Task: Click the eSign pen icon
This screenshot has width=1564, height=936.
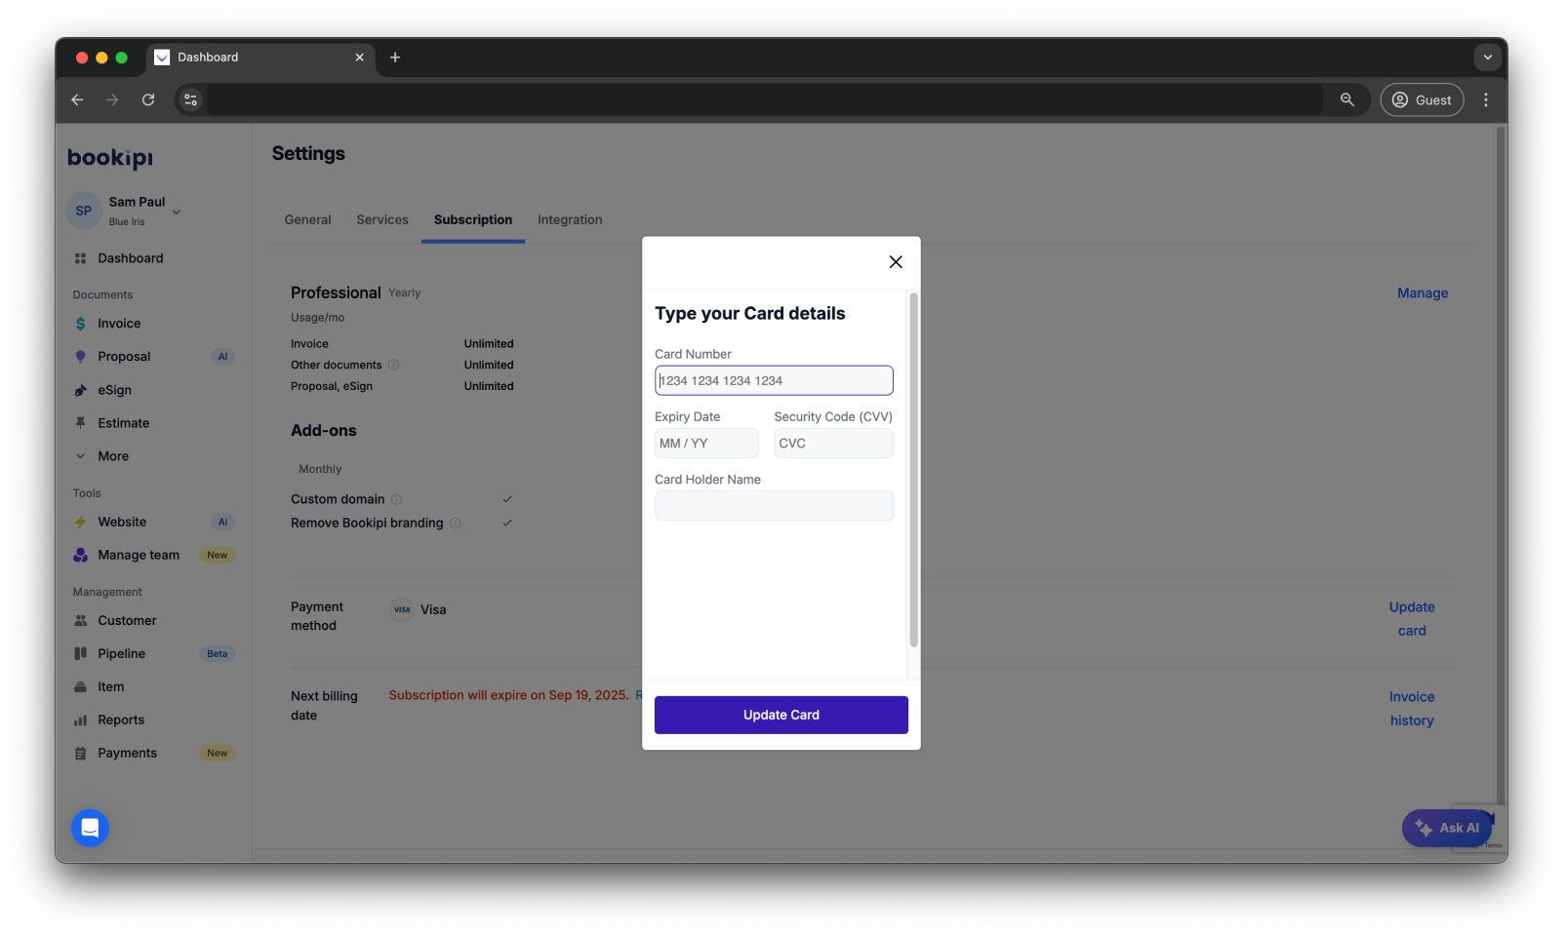Action: (x=80, y=389)
